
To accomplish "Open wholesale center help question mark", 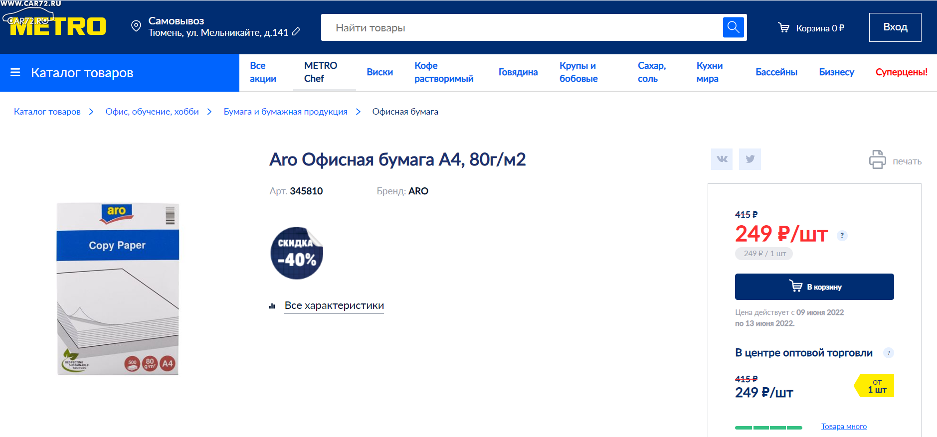I will click(888, 353).
